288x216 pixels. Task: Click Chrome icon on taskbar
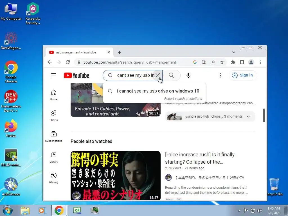[x=59, y=210]
